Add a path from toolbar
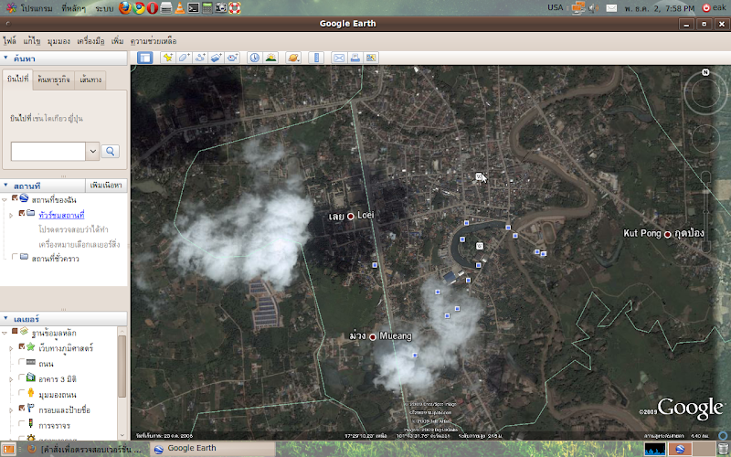731x457 pixels. click(x=200, y=58)
